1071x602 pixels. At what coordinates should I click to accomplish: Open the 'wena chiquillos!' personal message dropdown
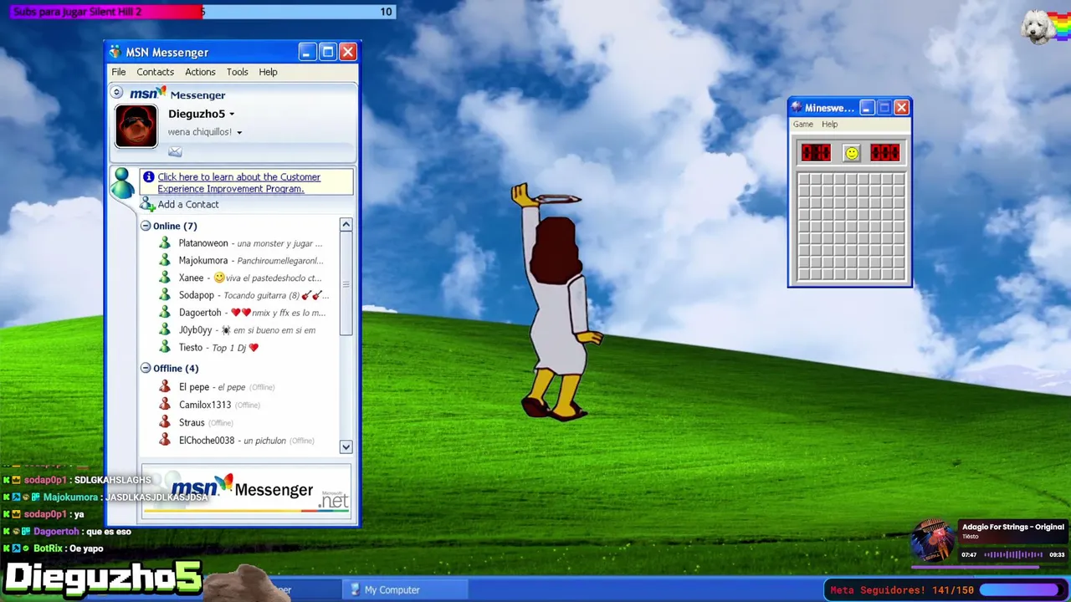click(239, 132)
